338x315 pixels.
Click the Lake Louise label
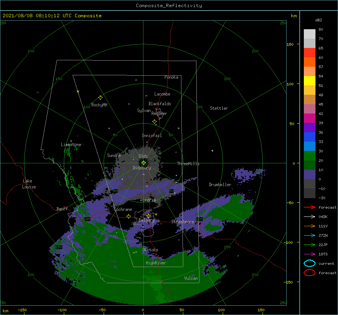pyautogui.click(x=29, y=184)
